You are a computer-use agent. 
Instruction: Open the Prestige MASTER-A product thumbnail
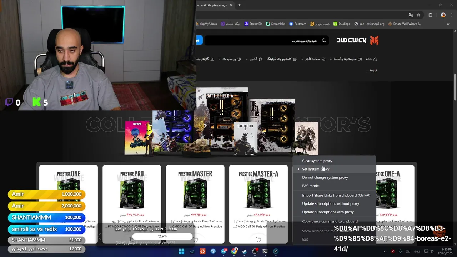[x=258, y=194]
